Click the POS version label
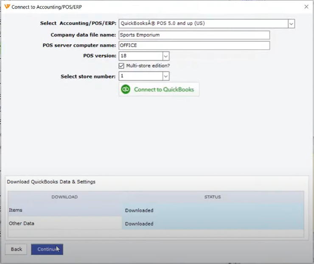 click(100, 56)
